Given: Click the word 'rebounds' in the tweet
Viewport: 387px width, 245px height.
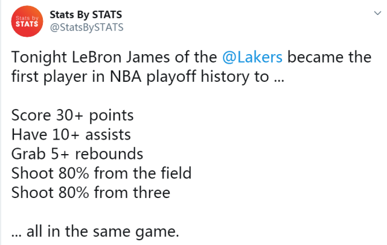Looking at the screenshot, I should [x=109, y=154].
